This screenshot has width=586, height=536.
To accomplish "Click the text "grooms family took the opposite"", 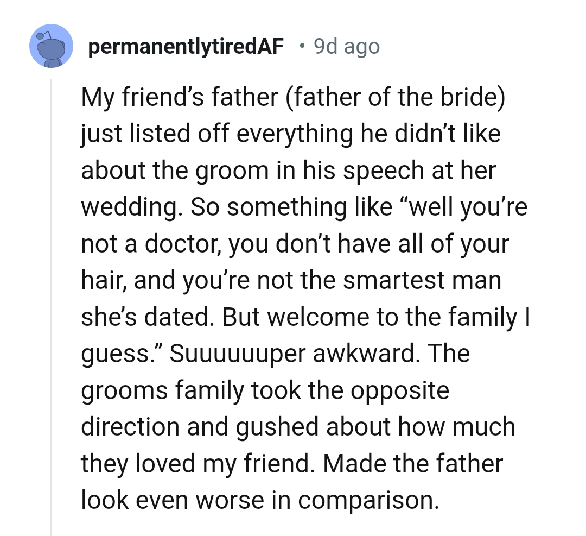I will pos(265,390).
